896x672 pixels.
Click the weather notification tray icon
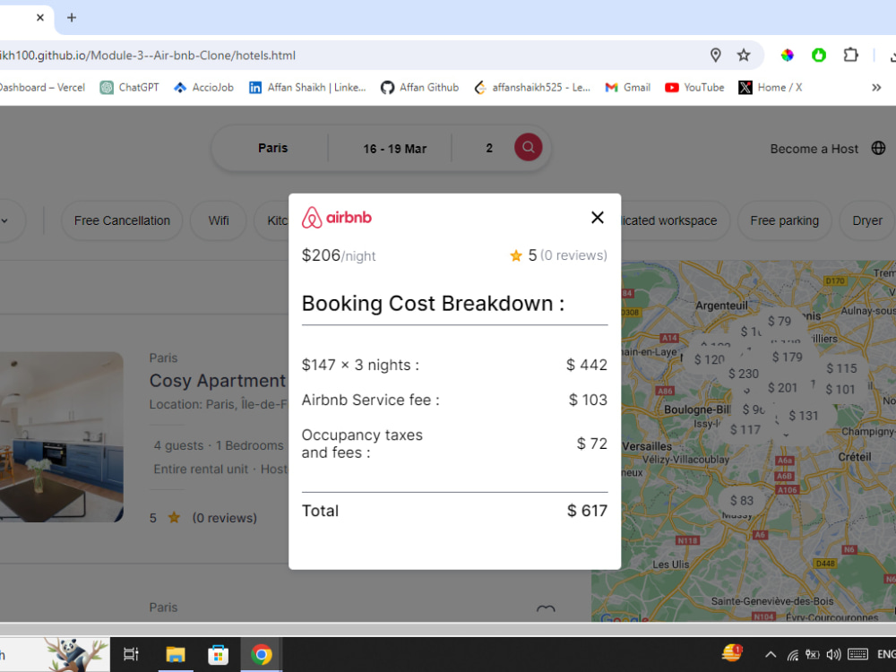pos(732,652)
